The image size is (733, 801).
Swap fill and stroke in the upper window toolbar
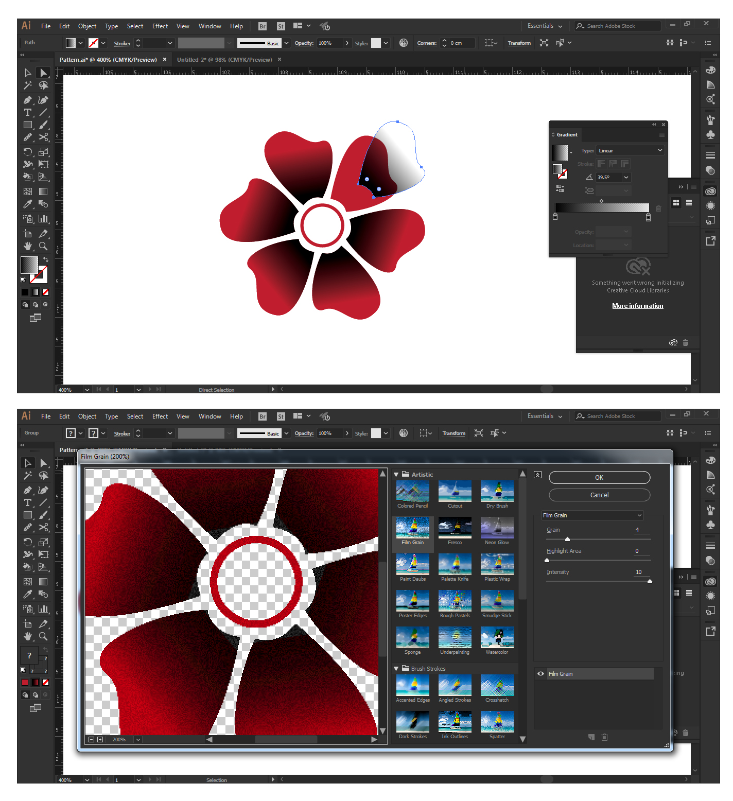45,259
